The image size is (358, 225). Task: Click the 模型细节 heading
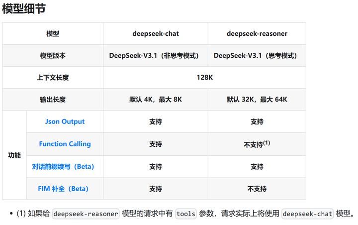[x=24, y=9]
